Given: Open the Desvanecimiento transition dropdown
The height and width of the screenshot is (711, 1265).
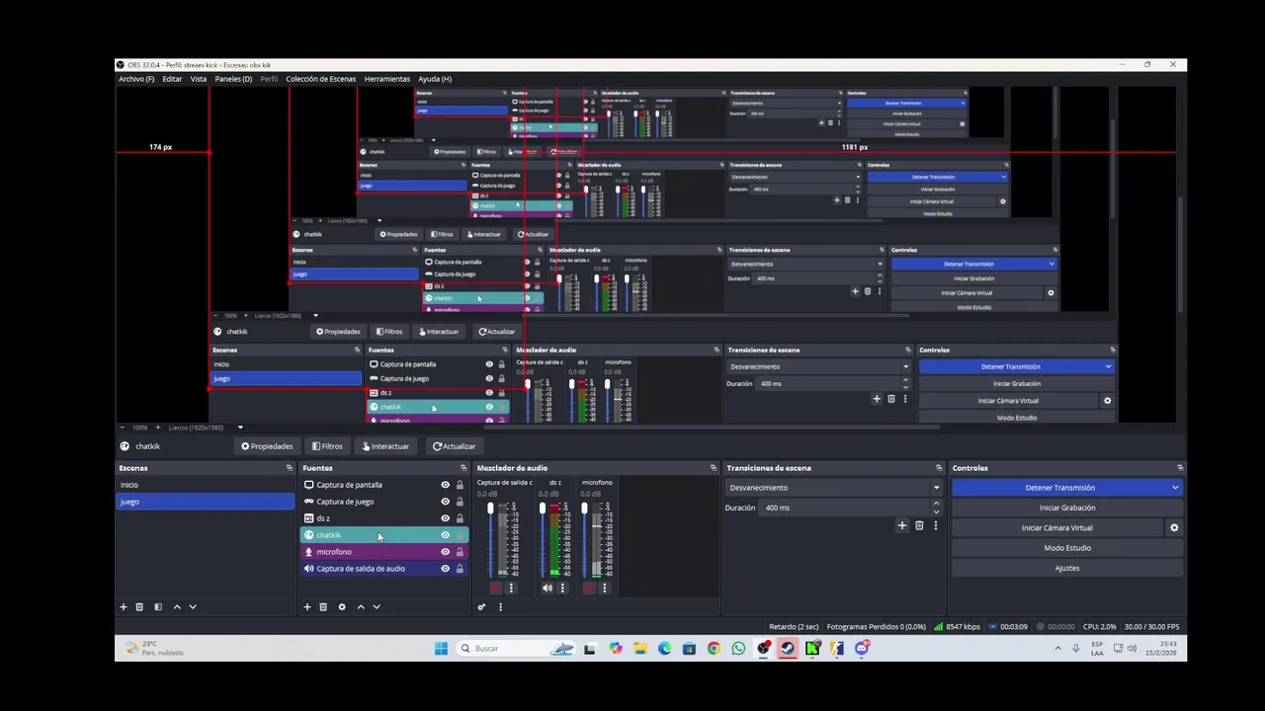Looking at the screenshot, I should pyautogui.click(x=833, y=488).
